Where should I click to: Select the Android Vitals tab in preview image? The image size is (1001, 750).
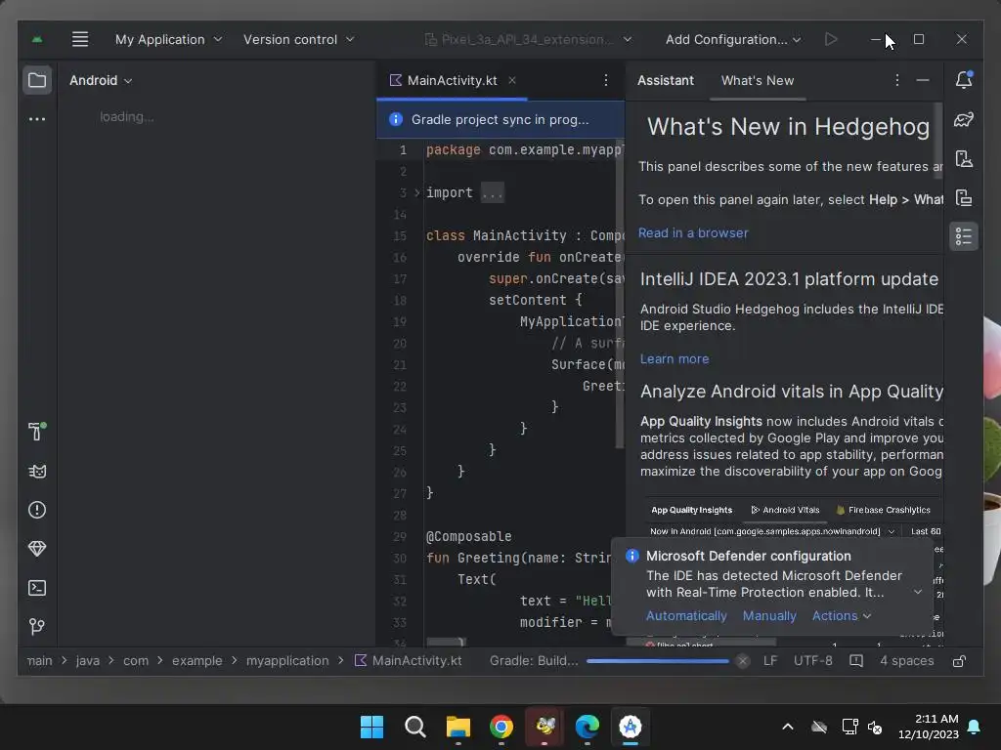(785, 510)
